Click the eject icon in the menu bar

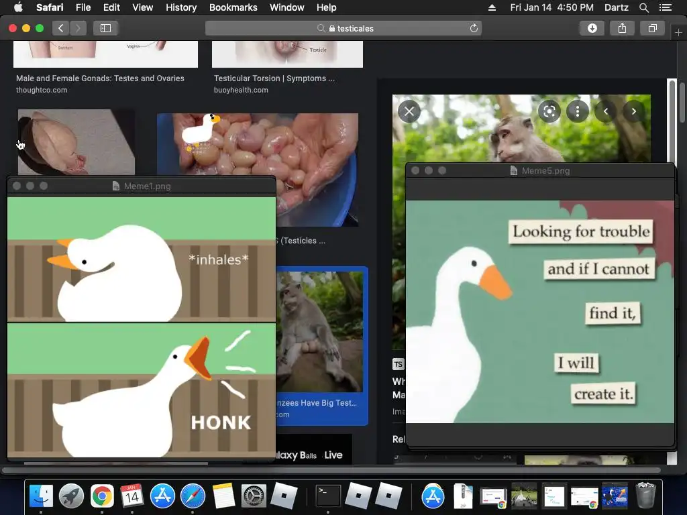click(492, 7)
